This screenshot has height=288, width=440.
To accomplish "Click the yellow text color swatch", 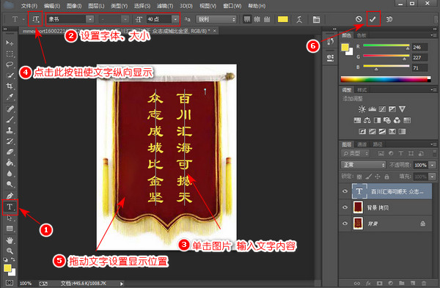I will point(282,19).
